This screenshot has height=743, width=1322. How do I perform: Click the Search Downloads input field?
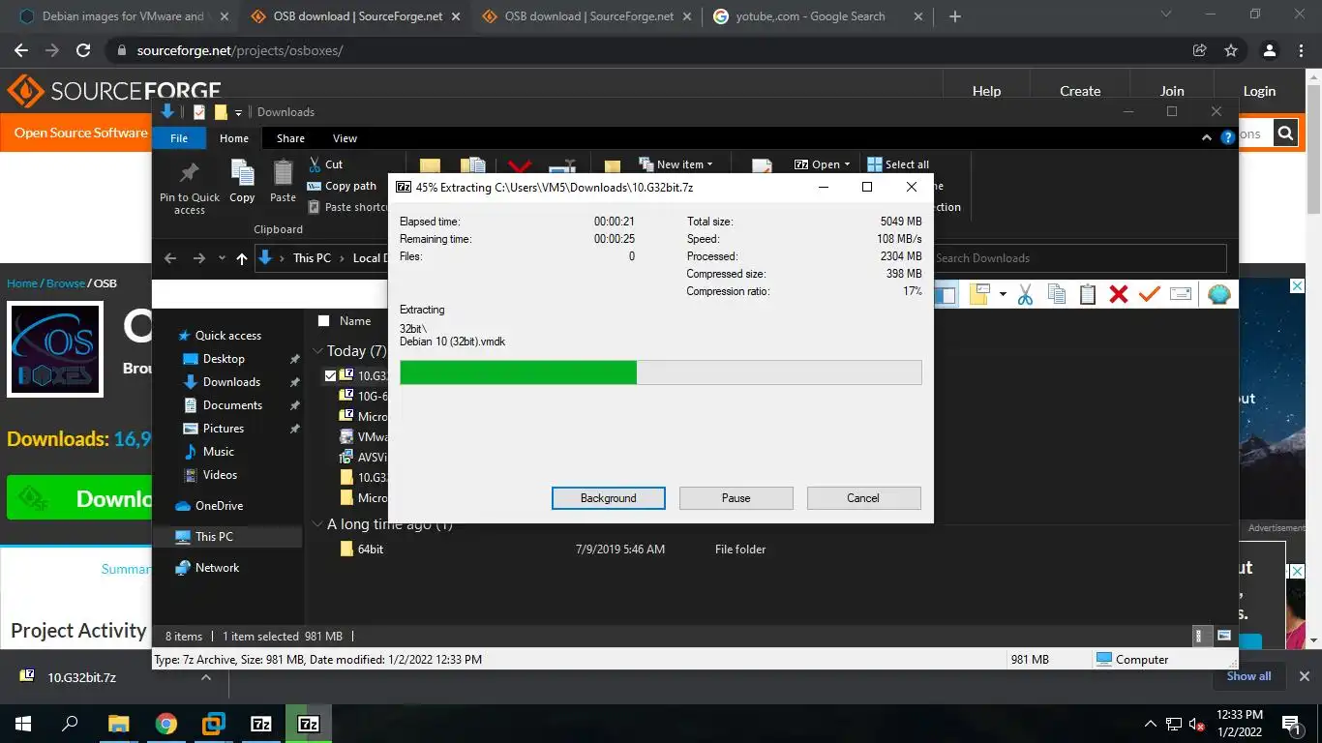[x=1080, y=258]
